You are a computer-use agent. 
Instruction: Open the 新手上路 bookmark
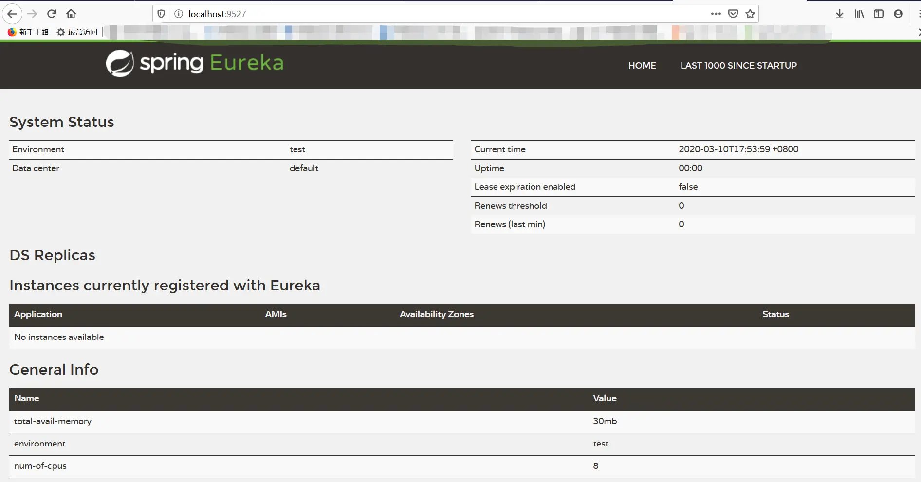point(28,32)
